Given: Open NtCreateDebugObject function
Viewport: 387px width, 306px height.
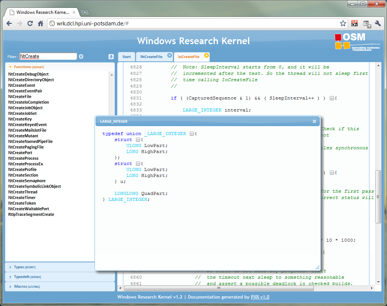Looking at the screenshot, I should coord(28,74).
